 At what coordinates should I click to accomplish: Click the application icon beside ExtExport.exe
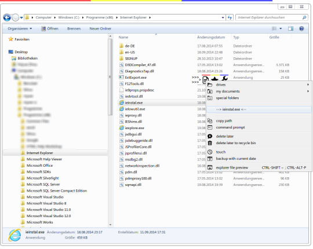tap(121, 78)
